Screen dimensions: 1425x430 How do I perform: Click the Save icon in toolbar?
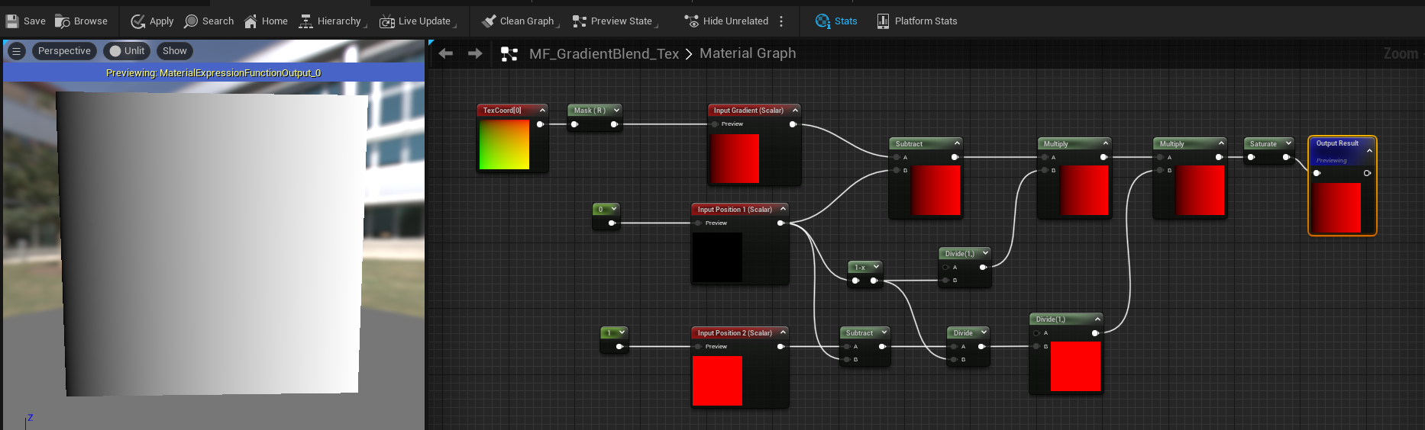coord(12,21)
